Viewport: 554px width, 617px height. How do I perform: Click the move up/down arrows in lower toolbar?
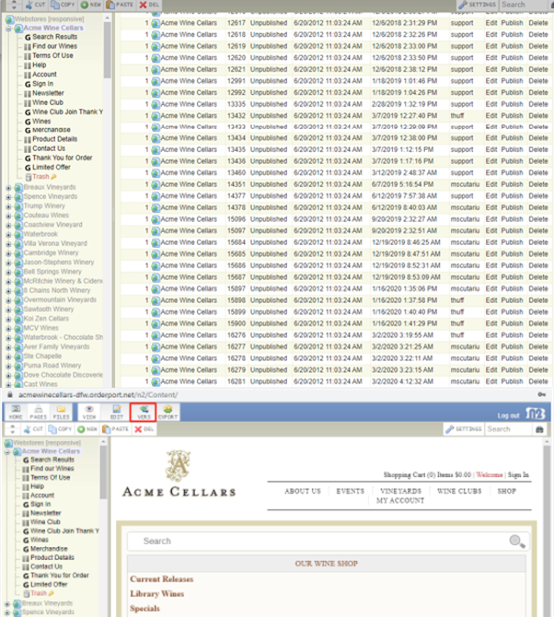pyautogui.click(x=13, y=429)
